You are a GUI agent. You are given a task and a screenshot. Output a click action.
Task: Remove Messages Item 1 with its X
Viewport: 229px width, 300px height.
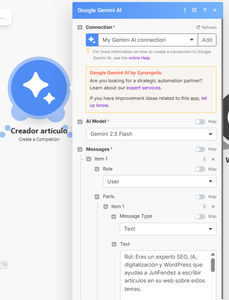point(213,159)
